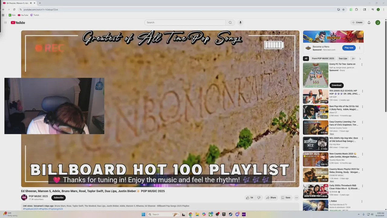
Task: Open options for the Evony ad
Action: (362, 64)
